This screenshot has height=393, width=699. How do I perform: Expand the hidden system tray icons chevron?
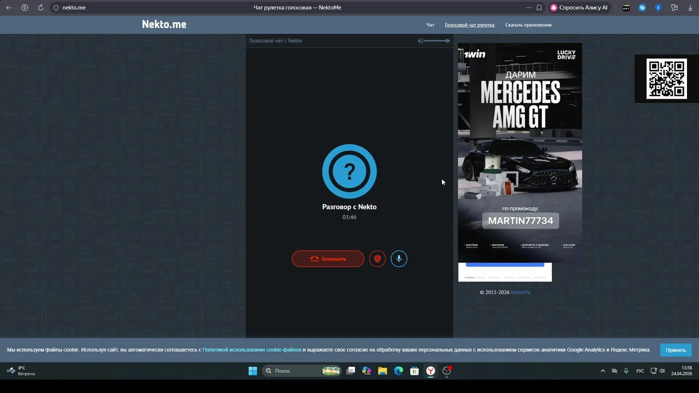tap(603, 371)
